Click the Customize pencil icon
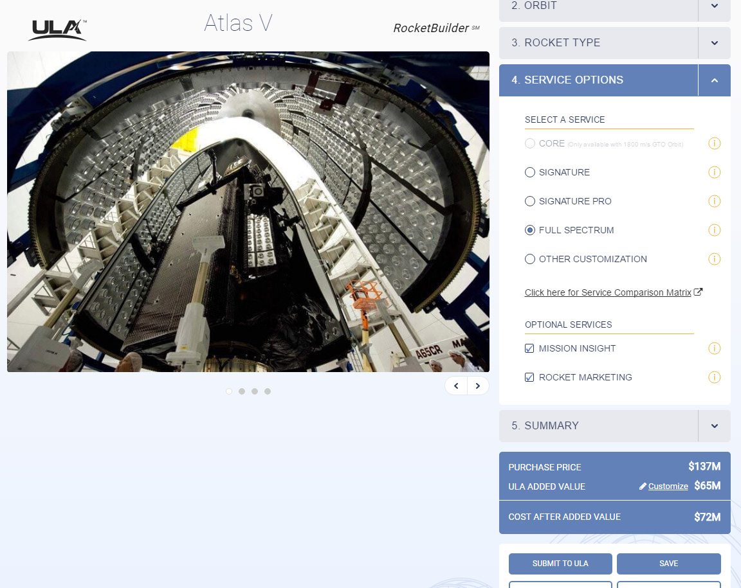Viewport: 741px width, 588px height. [x=641, y=486]
